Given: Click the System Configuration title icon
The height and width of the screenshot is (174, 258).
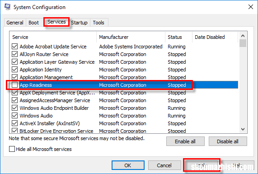Looking at the screenshot, I should tap(8, 7).
